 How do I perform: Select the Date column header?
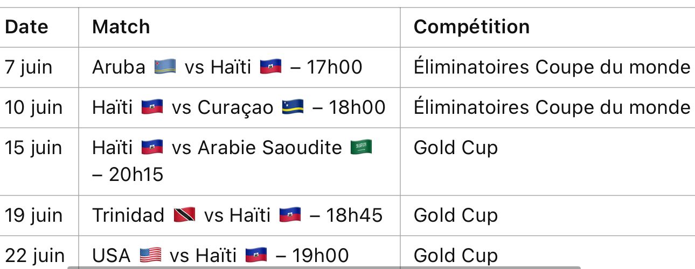26,26
